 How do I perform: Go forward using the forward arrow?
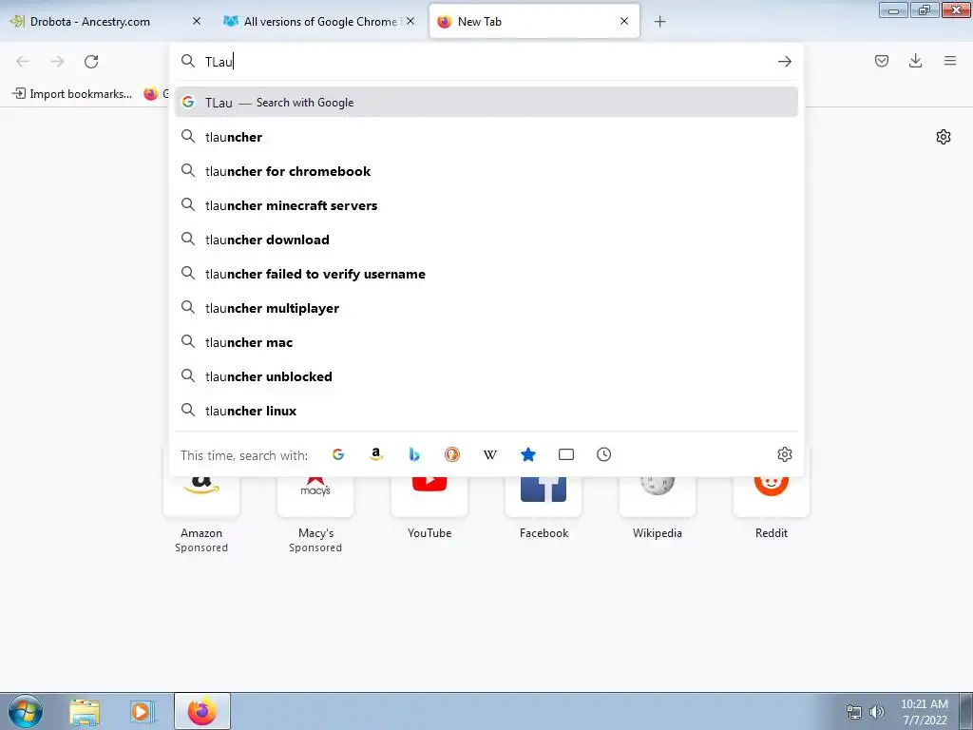(57, 62)
